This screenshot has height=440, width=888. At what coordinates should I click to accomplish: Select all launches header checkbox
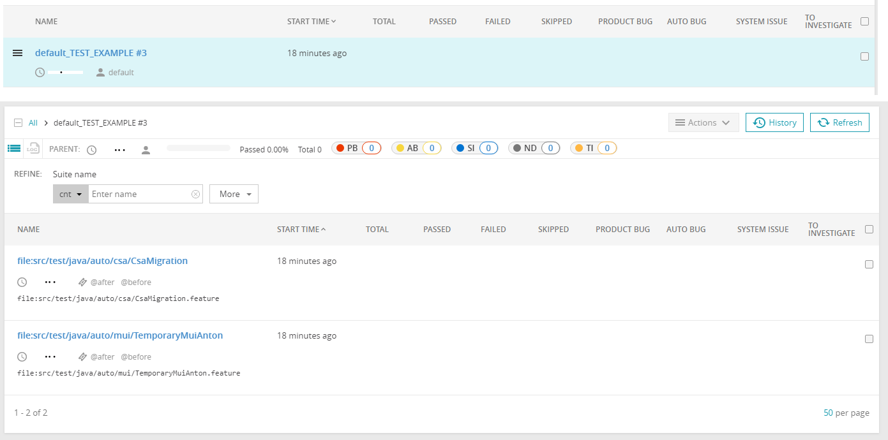coord(864,21)
